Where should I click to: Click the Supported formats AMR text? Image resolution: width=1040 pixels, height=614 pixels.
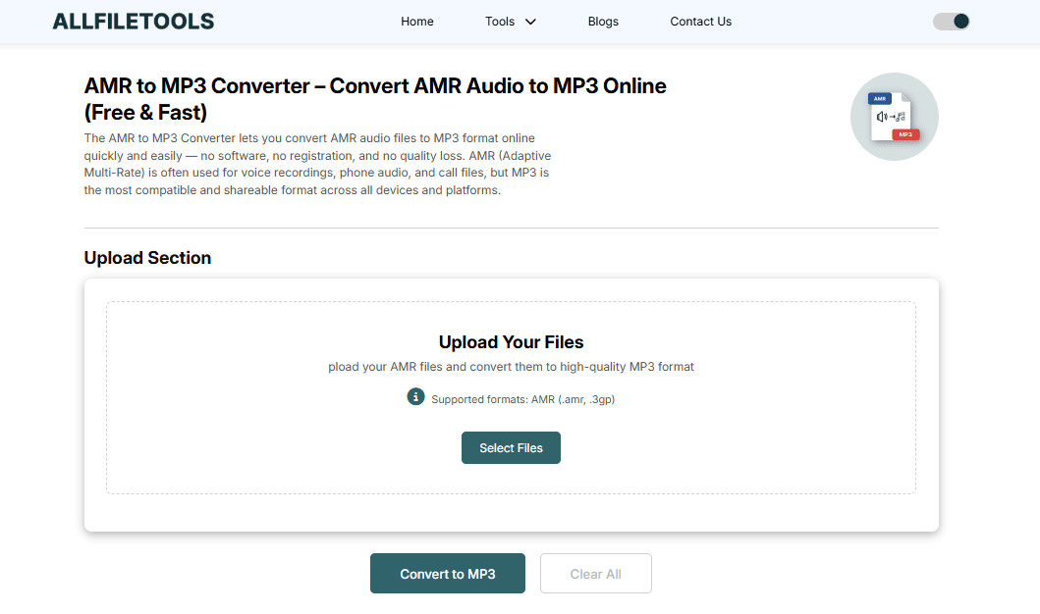click(522, 399)
